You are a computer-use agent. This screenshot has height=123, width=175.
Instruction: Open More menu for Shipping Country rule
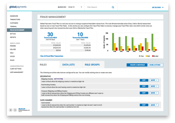click(154, 80)
